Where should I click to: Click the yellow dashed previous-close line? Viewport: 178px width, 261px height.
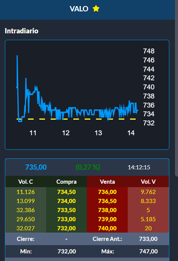pos(76,119)
